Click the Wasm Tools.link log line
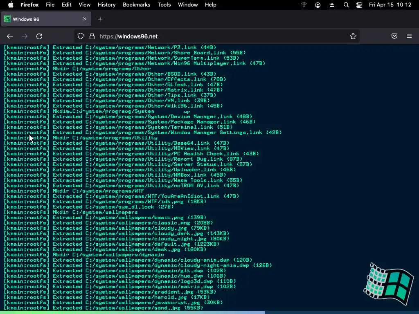Viewport: 419px width, 314px height. pyautogui.click(x=123, y=180)
